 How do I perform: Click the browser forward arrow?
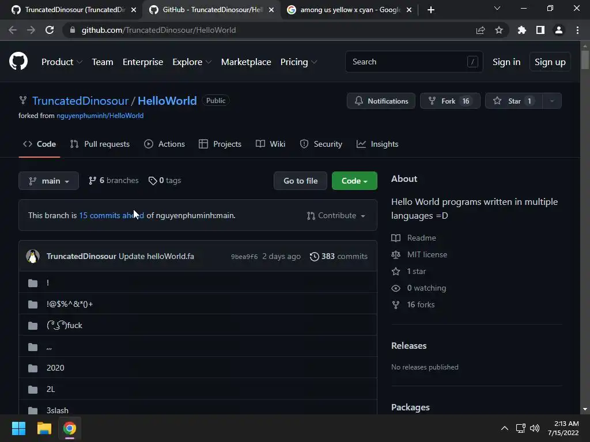pos(31,30)
